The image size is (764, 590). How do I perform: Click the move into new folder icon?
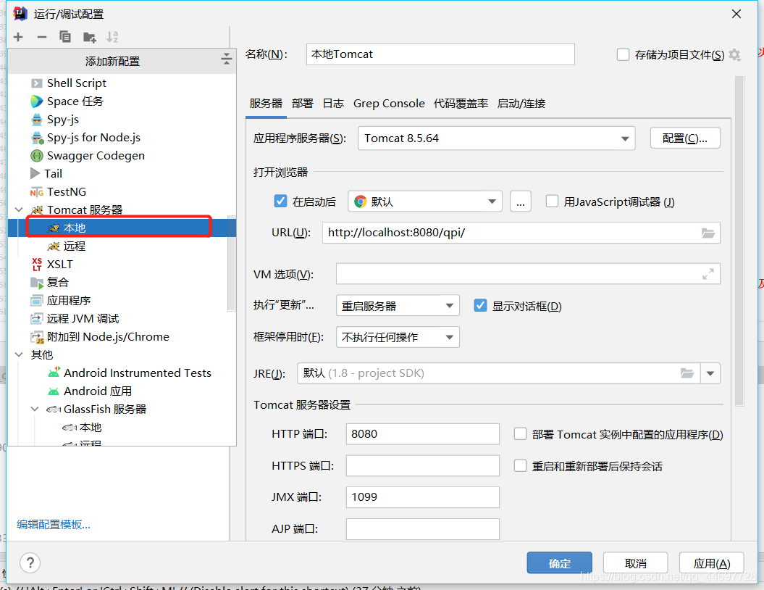tap(89, 37)
